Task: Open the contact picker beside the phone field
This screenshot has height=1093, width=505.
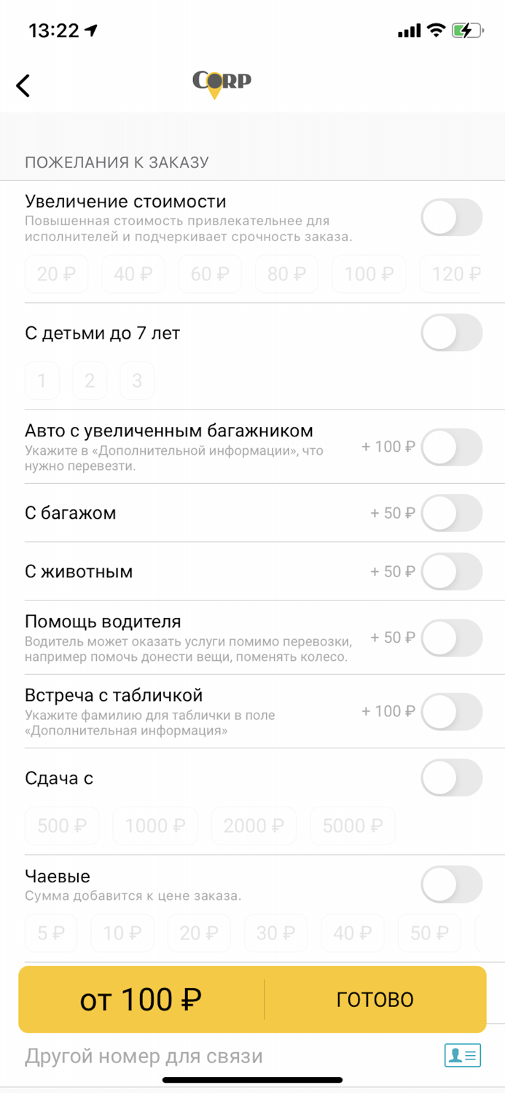Action: click(x=462, y=1054)
